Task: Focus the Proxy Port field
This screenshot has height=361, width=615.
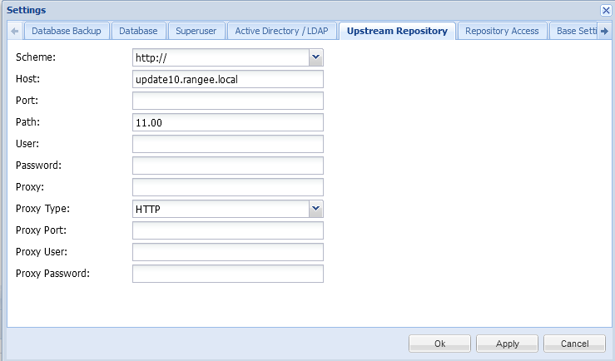Action: (x=227, y=230)
